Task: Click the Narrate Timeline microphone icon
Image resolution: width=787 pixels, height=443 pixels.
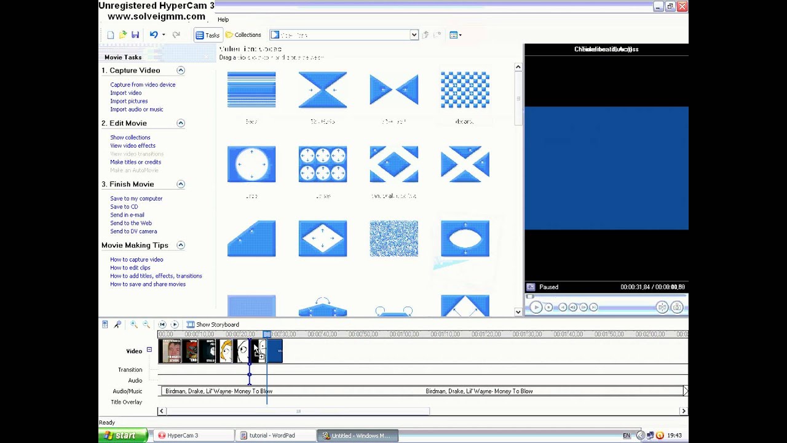Action: pos(117,324)
